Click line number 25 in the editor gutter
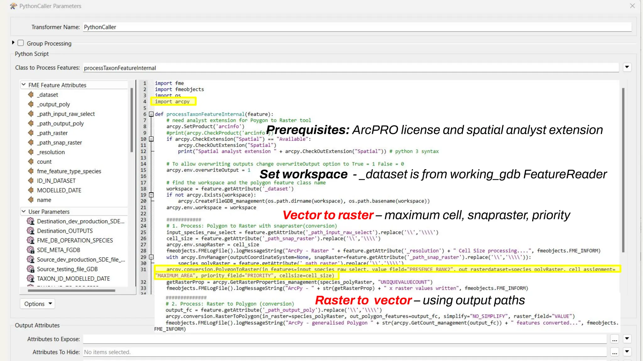 coord(143,232)
